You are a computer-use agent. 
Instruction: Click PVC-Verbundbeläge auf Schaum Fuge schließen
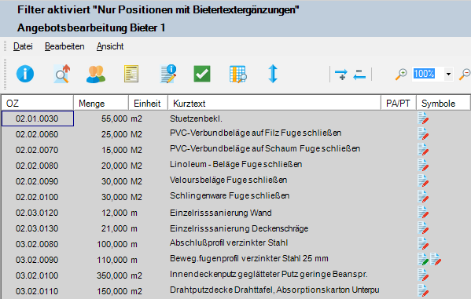(x=265, y=148)
